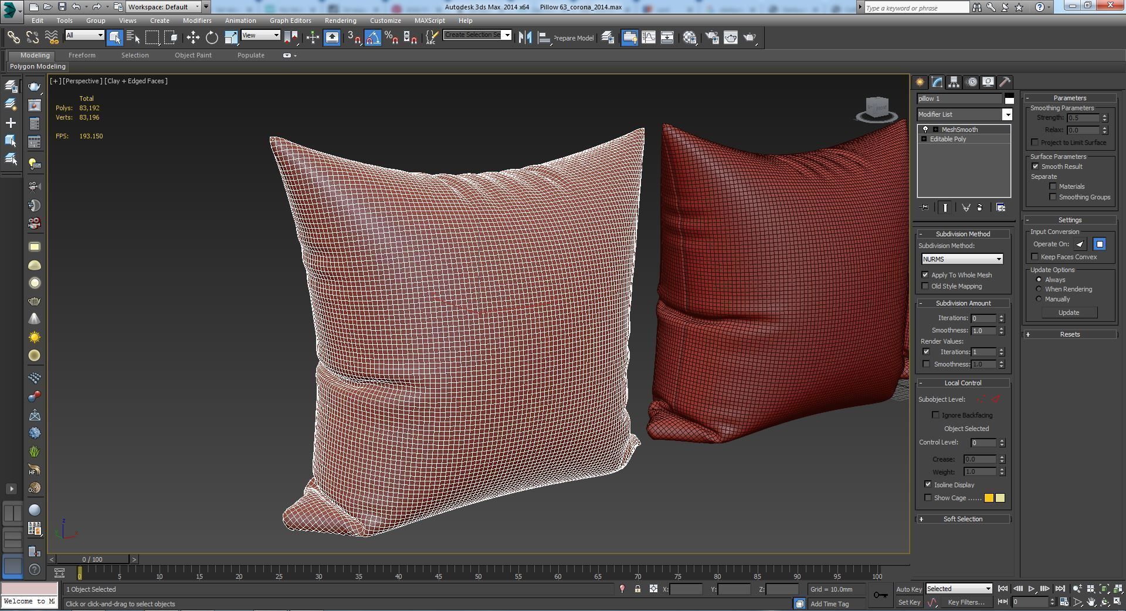The height and width of the screenshot is (611, 1126).
Task: Open the MAXScript menu
Action: [429, 21]
